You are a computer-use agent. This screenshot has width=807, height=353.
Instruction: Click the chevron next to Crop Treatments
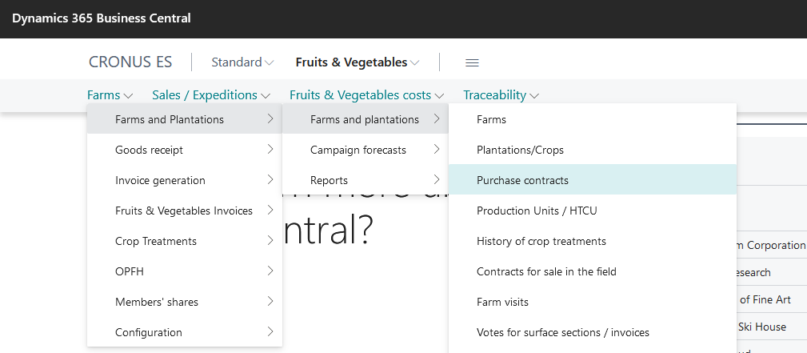(x=270, y=241)
